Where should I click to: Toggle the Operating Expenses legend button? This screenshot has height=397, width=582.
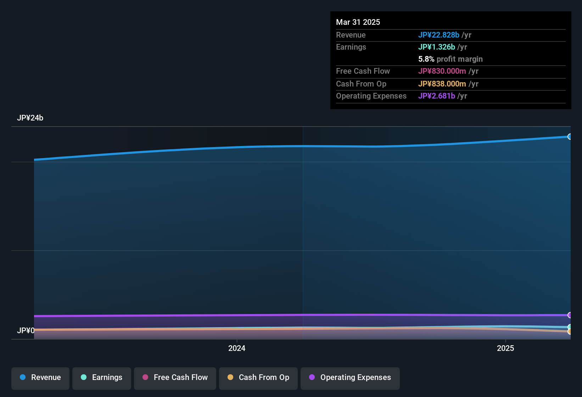coord(350,378)
